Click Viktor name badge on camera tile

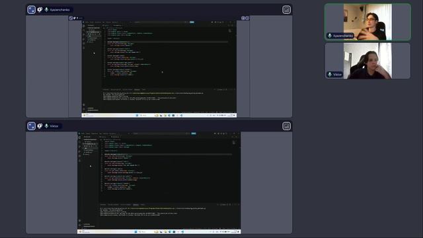[334, 74]
